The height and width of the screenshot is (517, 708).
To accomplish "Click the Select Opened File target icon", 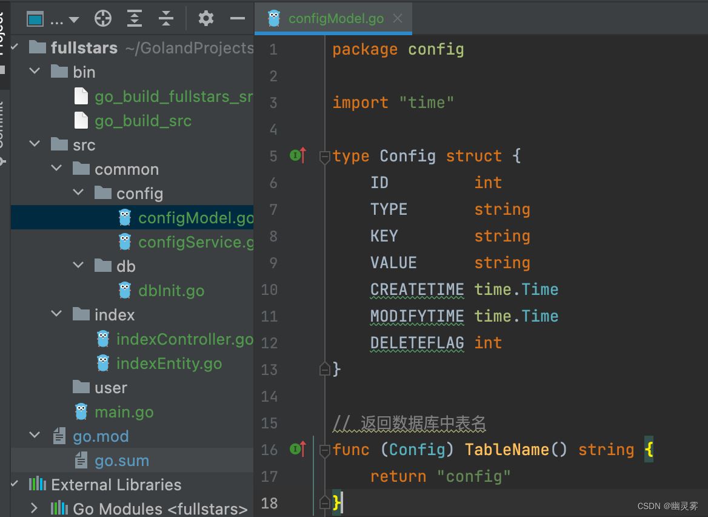I will [103, 19].
